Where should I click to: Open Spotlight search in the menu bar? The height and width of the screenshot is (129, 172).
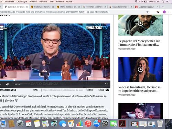(x=163, y=2)
